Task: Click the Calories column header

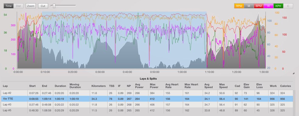Action: tap(285, 86)
